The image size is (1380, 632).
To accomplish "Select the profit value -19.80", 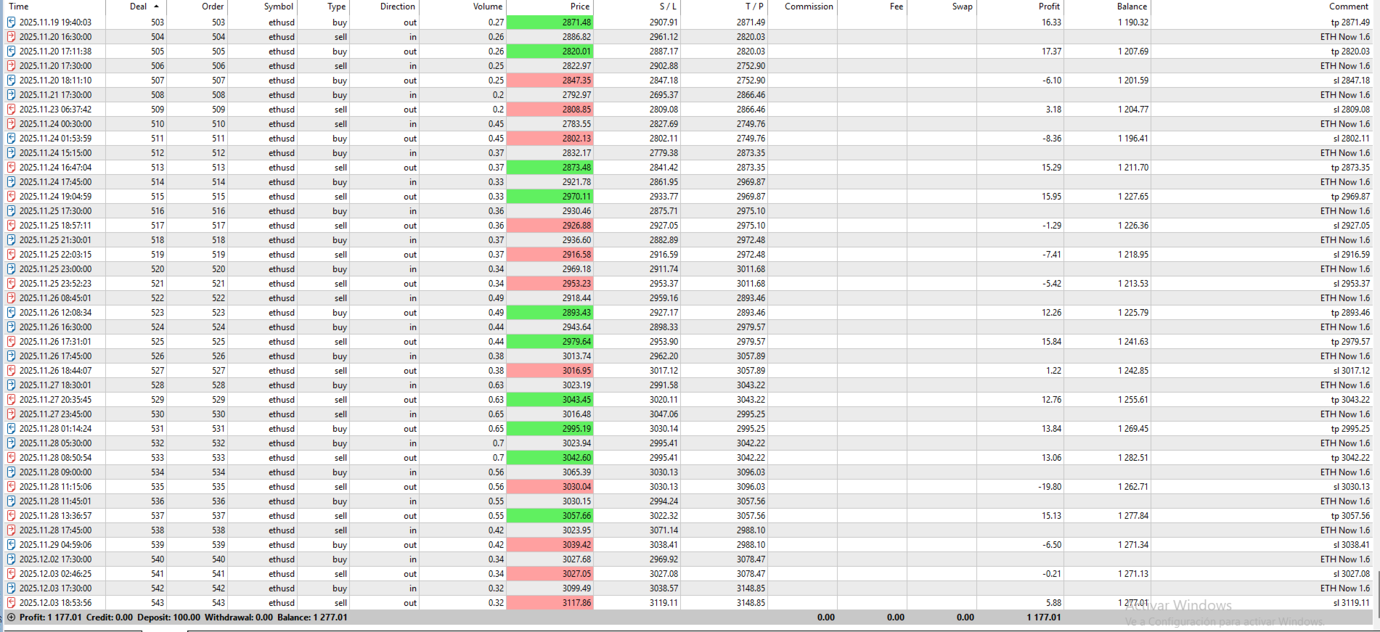I will click(x=1050, y=487).
